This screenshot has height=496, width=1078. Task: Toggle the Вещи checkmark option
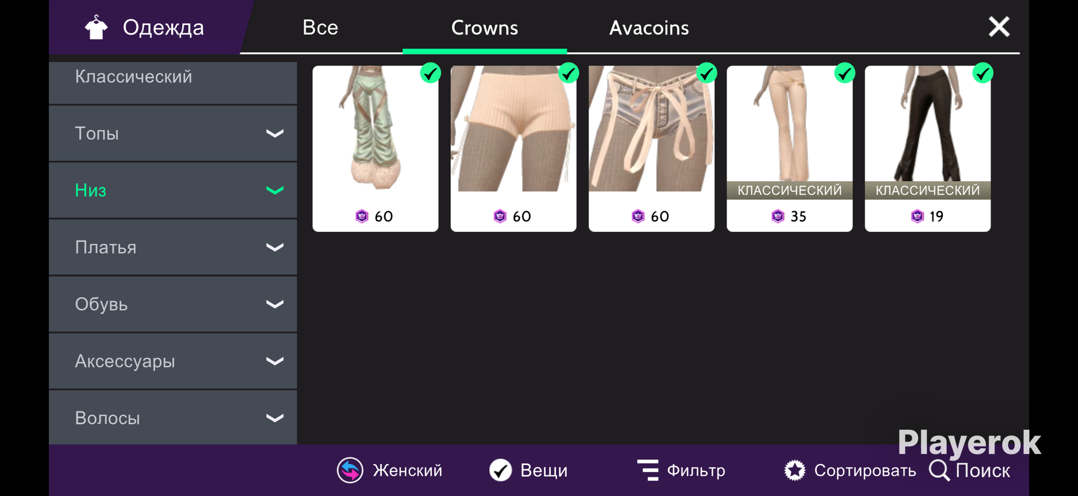coord(500,470)
